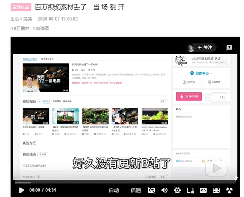Enter fullscreen mode
The image size is (244, 197).
[x=216, y=190]
